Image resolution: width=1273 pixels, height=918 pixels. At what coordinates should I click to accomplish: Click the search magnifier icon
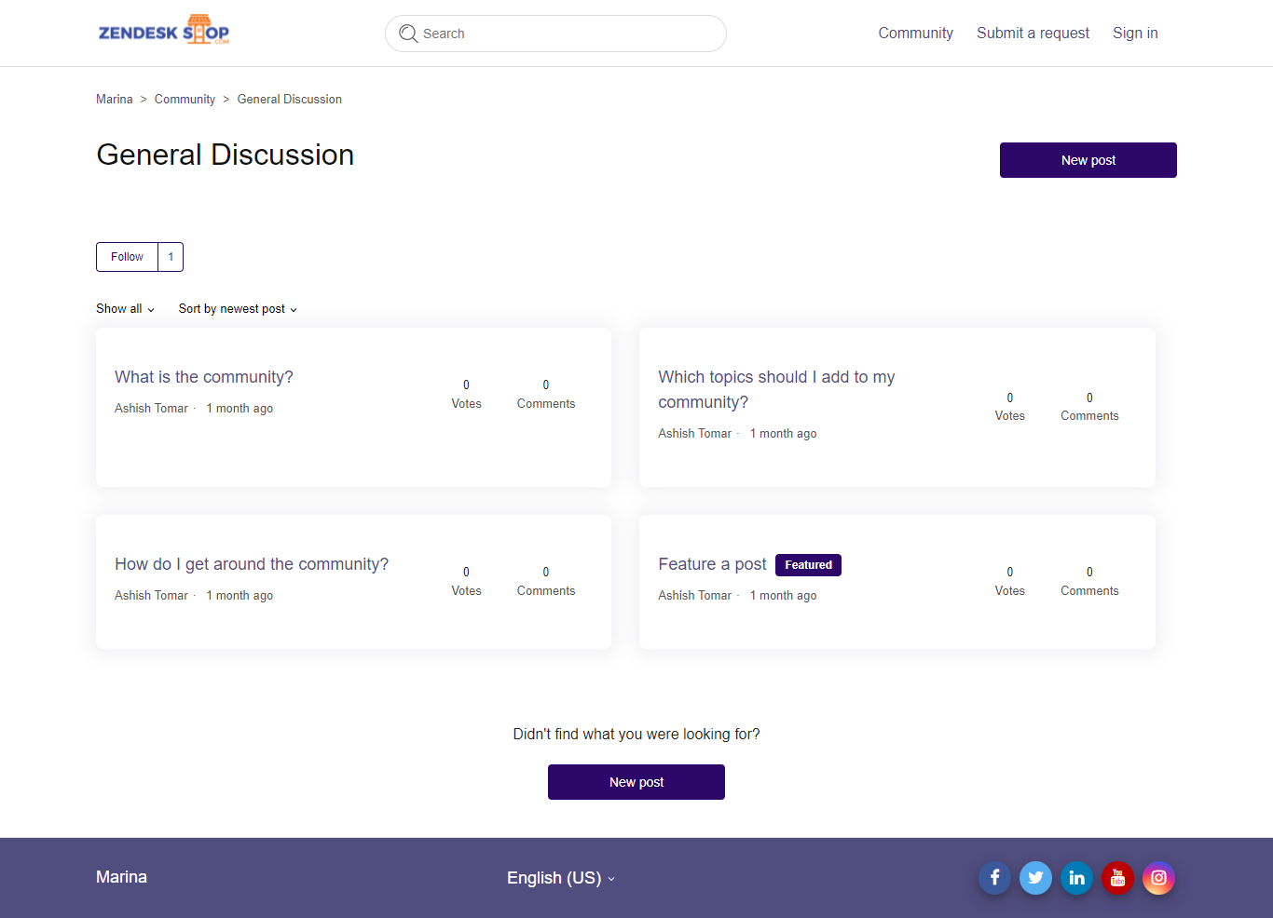(x=408, y=34)
